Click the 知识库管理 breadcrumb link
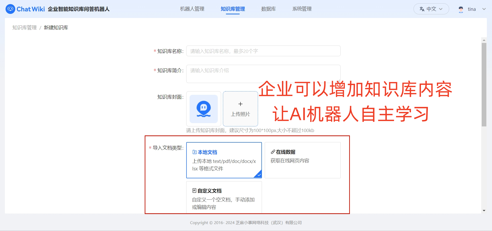Viewport: 492px width, 231px height. pos(25,27)
